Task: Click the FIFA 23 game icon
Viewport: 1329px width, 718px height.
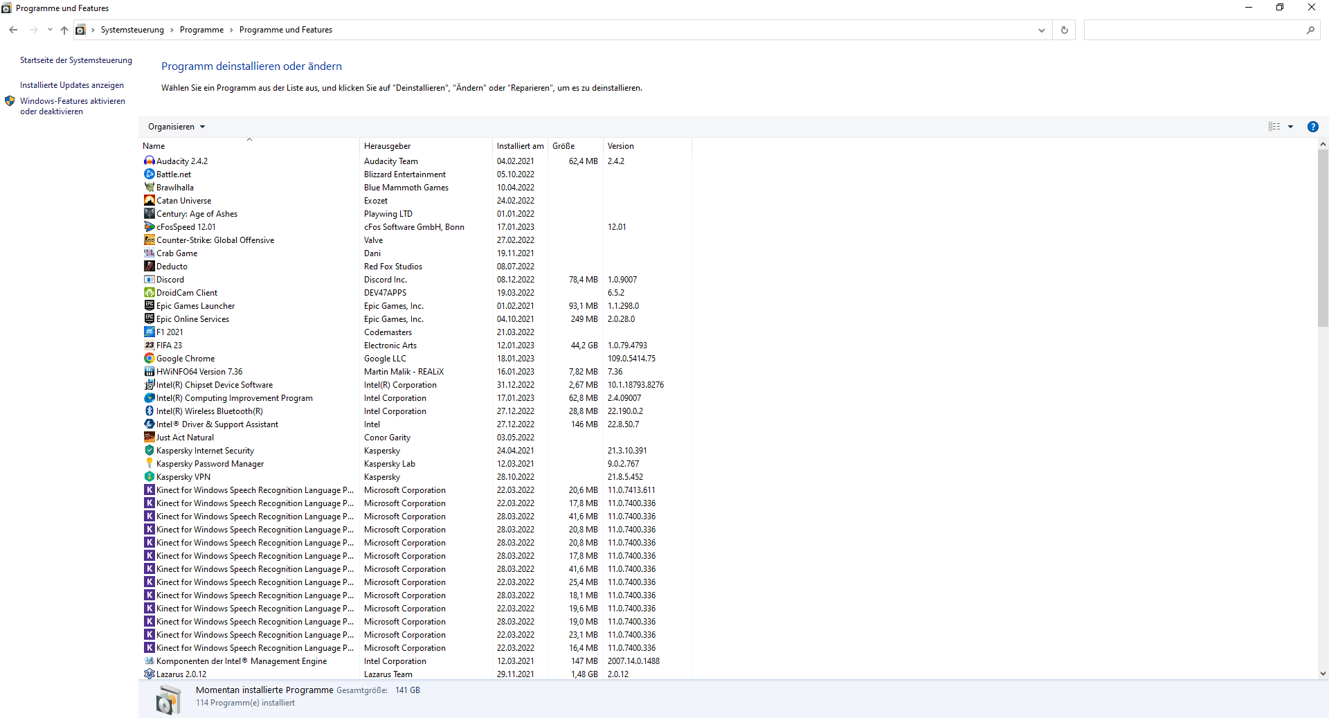Action: pyautogui.click(x=149, y=345)
